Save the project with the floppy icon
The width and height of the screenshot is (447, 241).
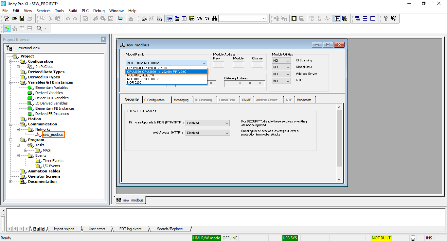click(x=22, y=19)
